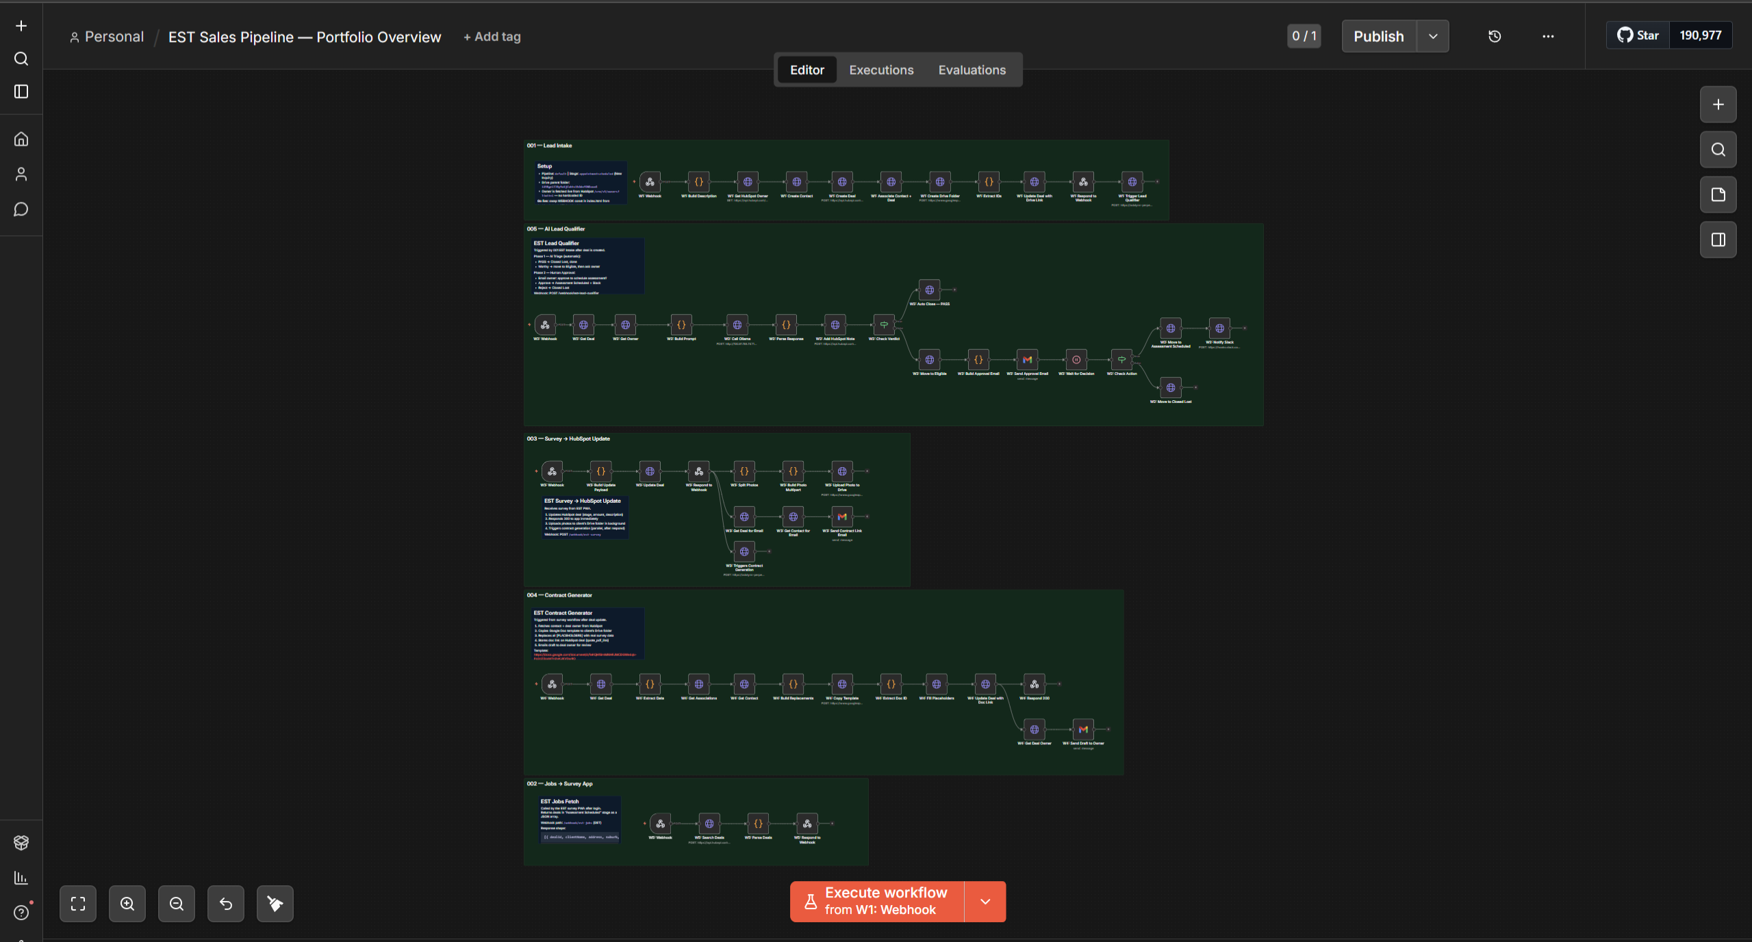Select the W5 Search Deals node
The image size is (1752, 942).
click(x=709, y=824)
